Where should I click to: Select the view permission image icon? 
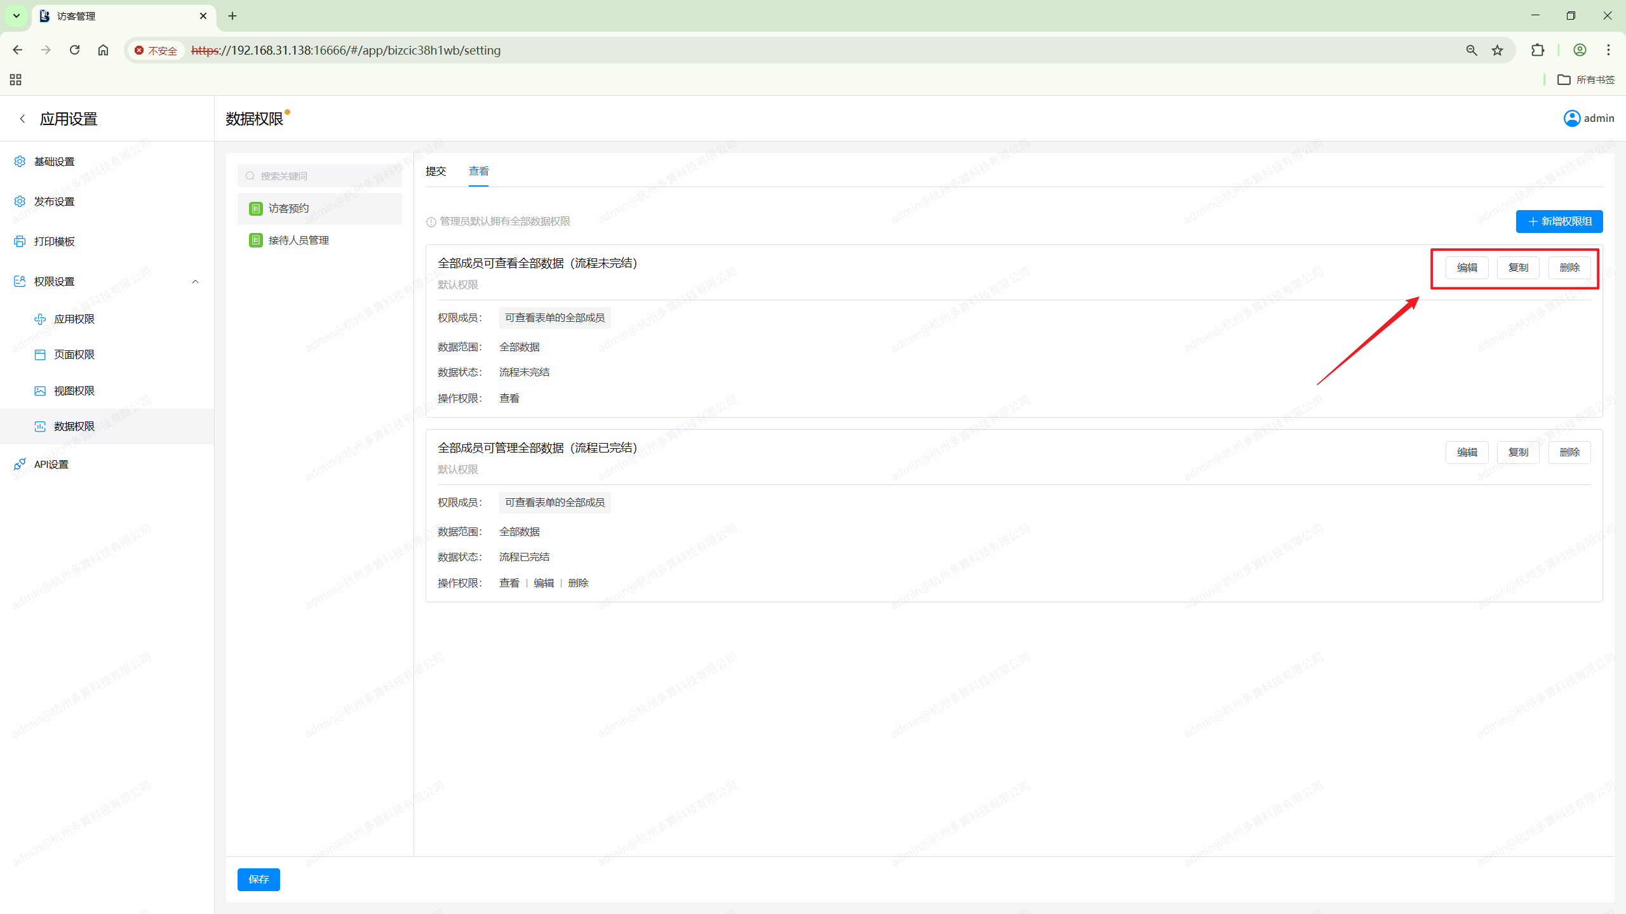(x=40, y=390)
